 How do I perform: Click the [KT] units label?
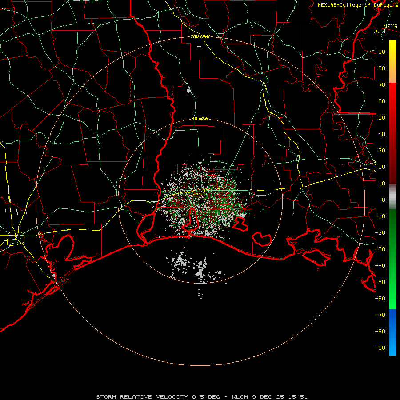[x=380, y=31]
